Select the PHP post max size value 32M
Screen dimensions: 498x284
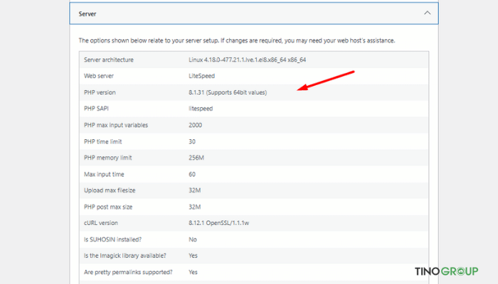pyautogui.click(x=195, y=207)
